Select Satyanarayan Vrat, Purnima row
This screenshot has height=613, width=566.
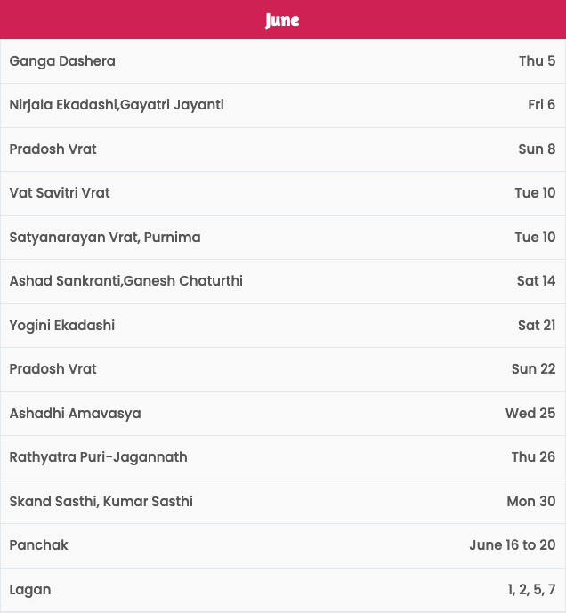tap(283, 238)
